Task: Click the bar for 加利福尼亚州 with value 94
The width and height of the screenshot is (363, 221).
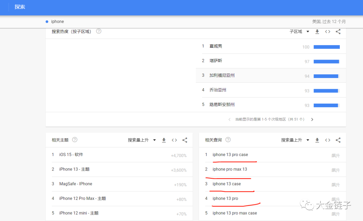Action: point(327,76)
